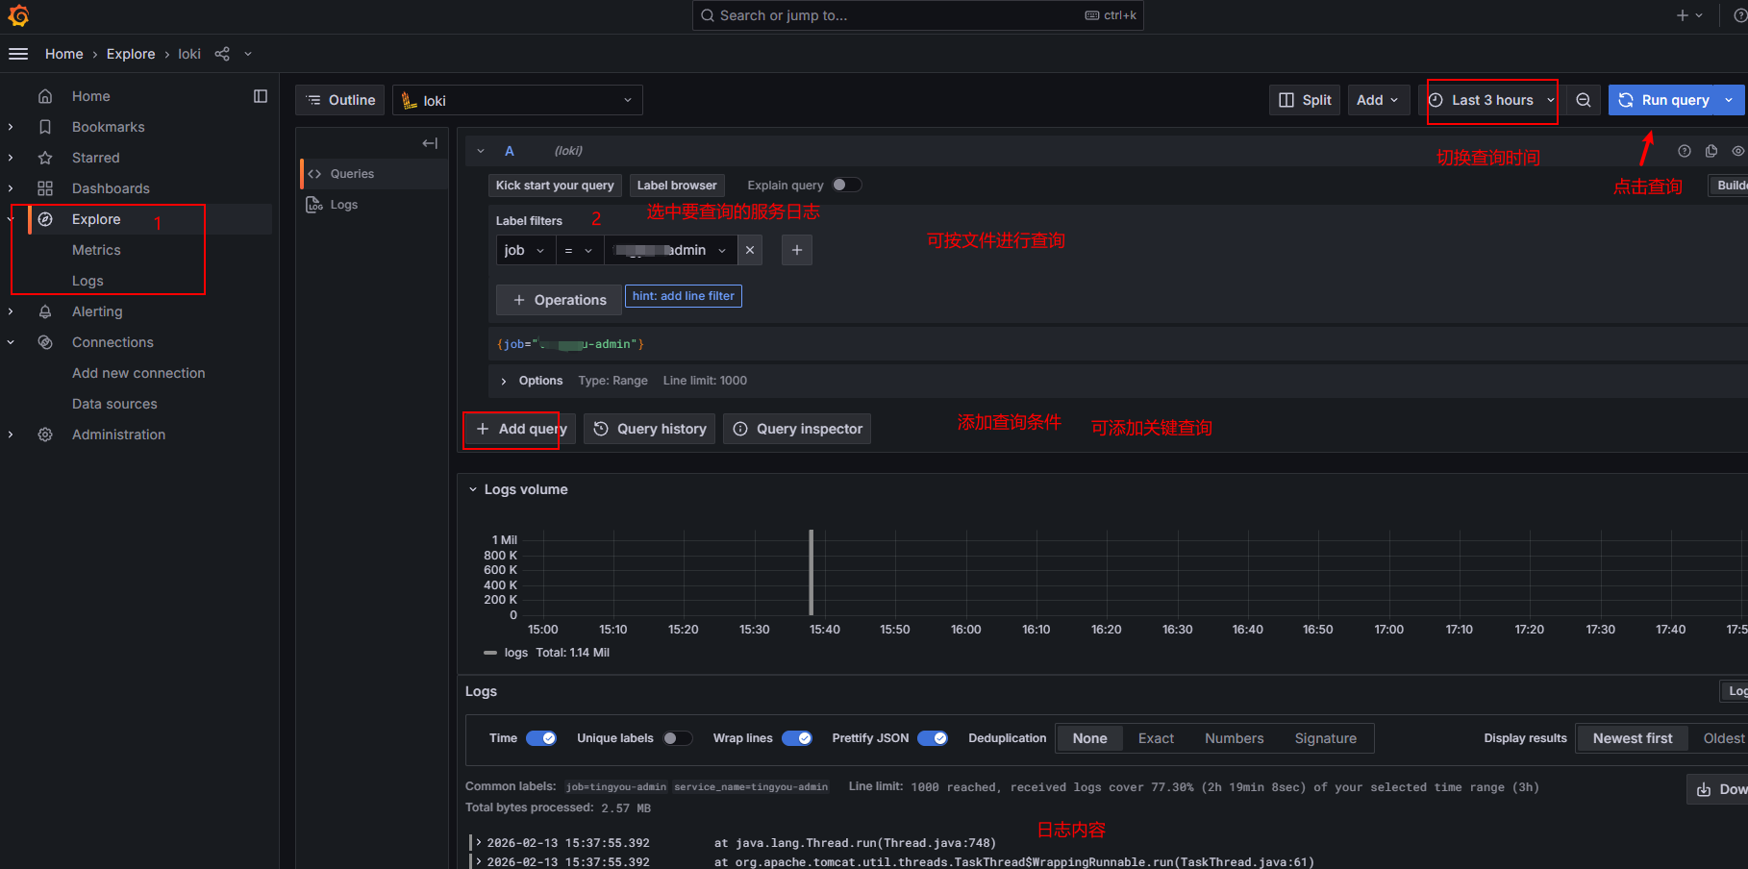
Task: Click the Grafana logo icon
Action: click(18, 15)
